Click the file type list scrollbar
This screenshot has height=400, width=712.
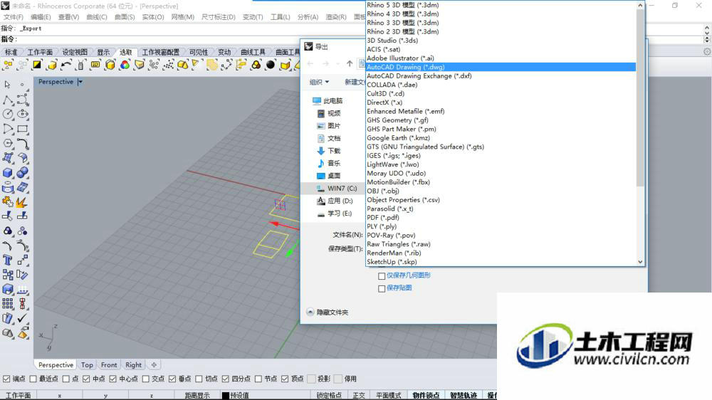tap(640, 98)
